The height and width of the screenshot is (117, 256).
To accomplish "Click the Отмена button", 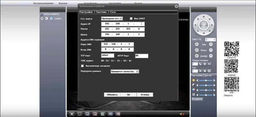I will 145,95.
